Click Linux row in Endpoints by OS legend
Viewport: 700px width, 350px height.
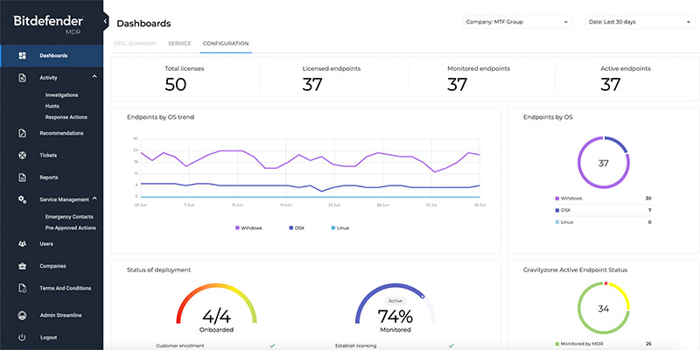603,222
